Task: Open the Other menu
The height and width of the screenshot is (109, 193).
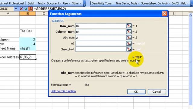Action: coord(76,3)
